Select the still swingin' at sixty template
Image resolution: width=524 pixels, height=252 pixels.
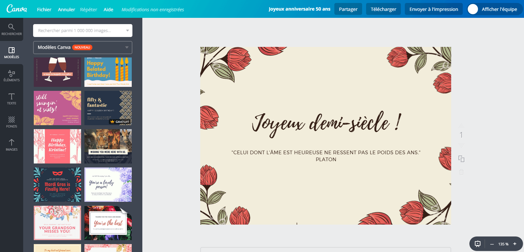[57, 108]
